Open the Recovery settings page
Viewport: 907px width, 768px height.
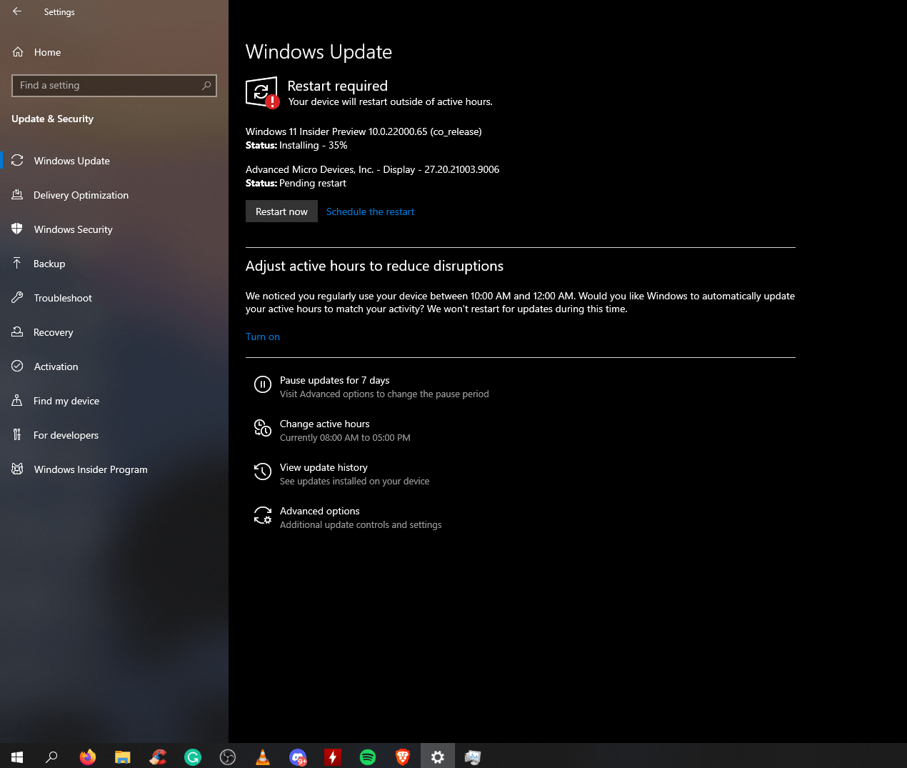point(54,332)
